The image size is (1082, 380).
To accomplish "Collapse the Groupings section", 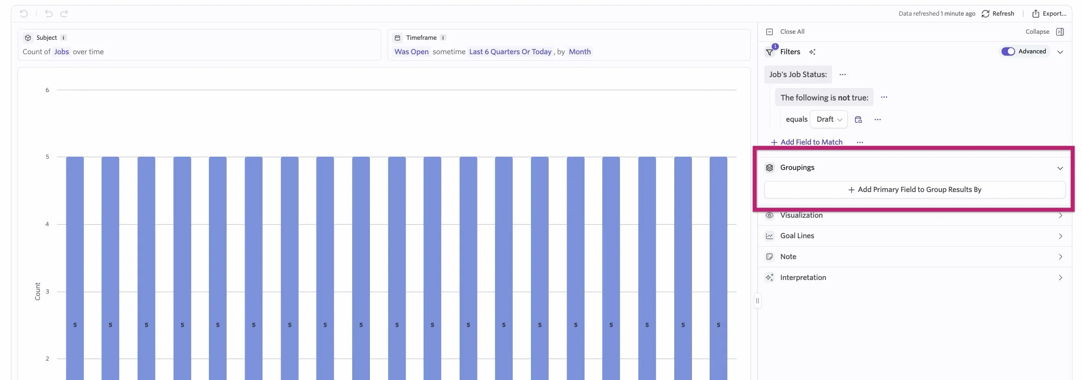I will click(x=1060, y=168).
